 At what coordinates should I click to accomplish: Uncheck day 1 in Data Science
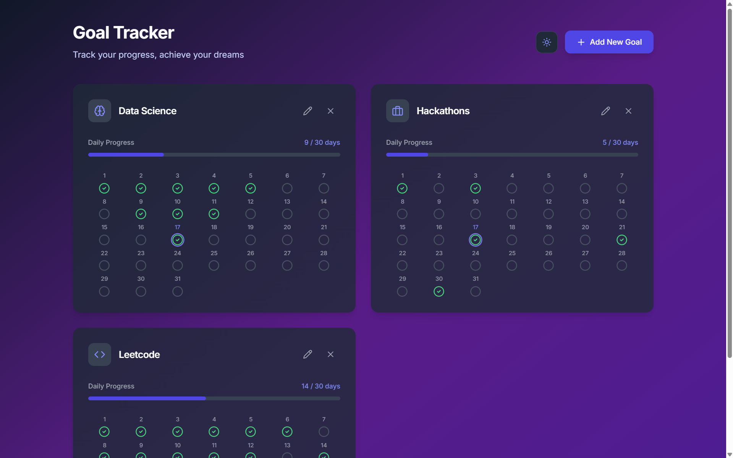pyautogui.click(x=104, y=188)
